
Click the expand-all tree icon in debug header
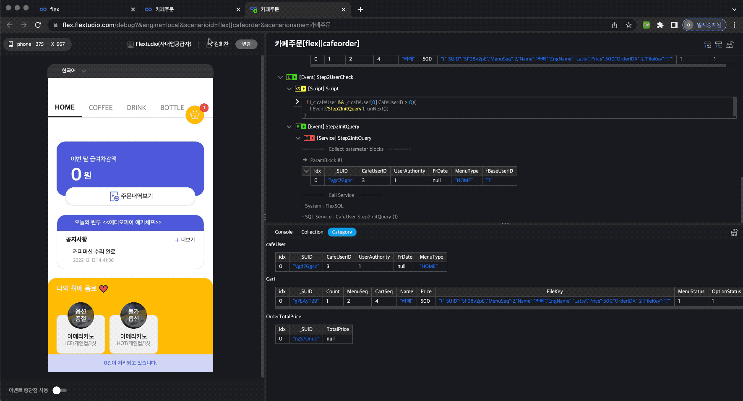707,45
